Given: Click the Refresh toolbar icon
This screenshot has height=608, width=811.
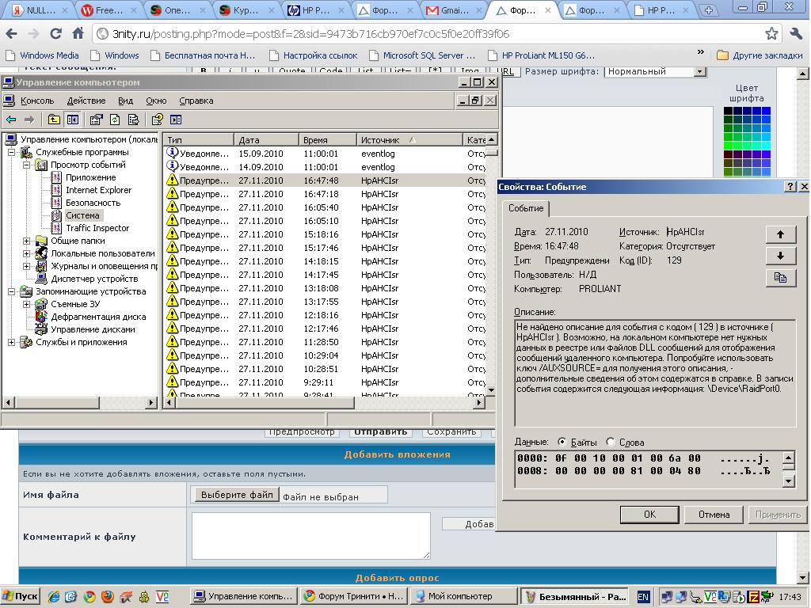Looking at the screenshot, I should [x=115, y=120].
